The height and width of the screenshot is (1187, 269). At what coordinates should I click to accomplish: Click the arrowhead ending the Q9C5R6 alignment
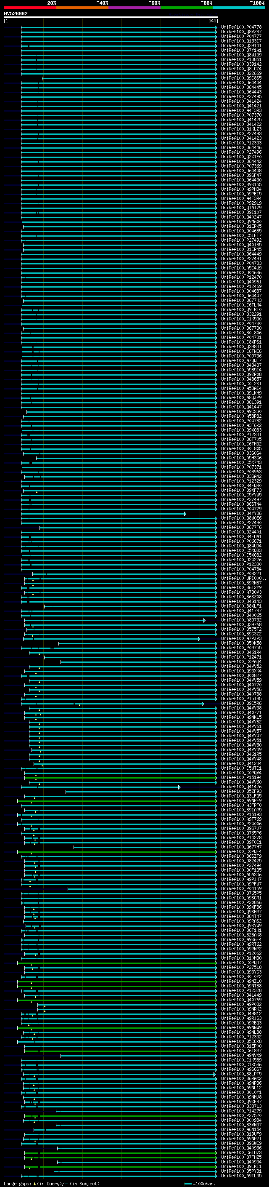click(203, 704)
